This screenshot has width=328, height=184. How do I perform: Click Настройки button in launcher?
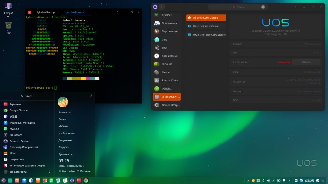(67, 171)
